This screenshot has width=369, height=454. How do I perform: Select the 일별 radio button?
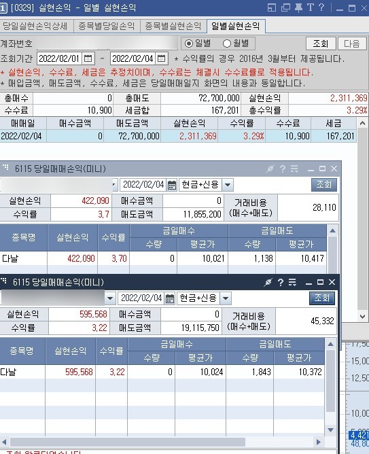[x=189, y=43]
